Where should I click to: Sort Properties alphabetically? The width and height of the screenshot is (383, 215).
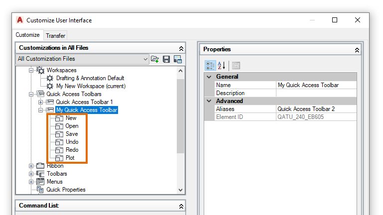[221, 65]
